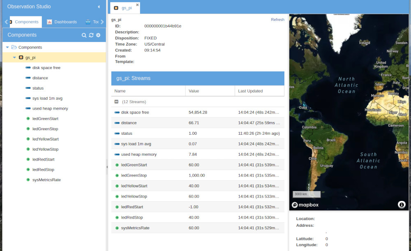Open the gear settings icon in Components panel
This screenshot has height=251, width=411.
click(98, 35)
